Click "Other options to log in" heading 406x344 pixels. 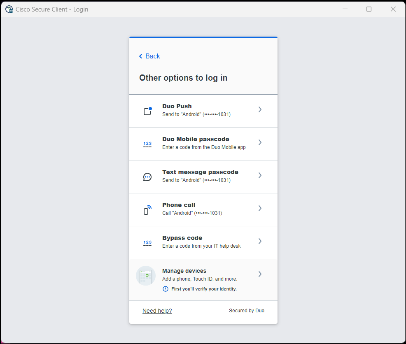(x=183, y=78)
